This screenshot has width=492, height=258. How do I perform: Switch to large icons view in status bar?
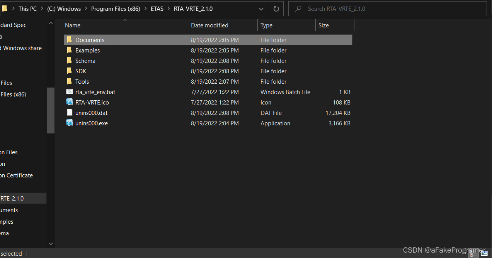[484, 253]
